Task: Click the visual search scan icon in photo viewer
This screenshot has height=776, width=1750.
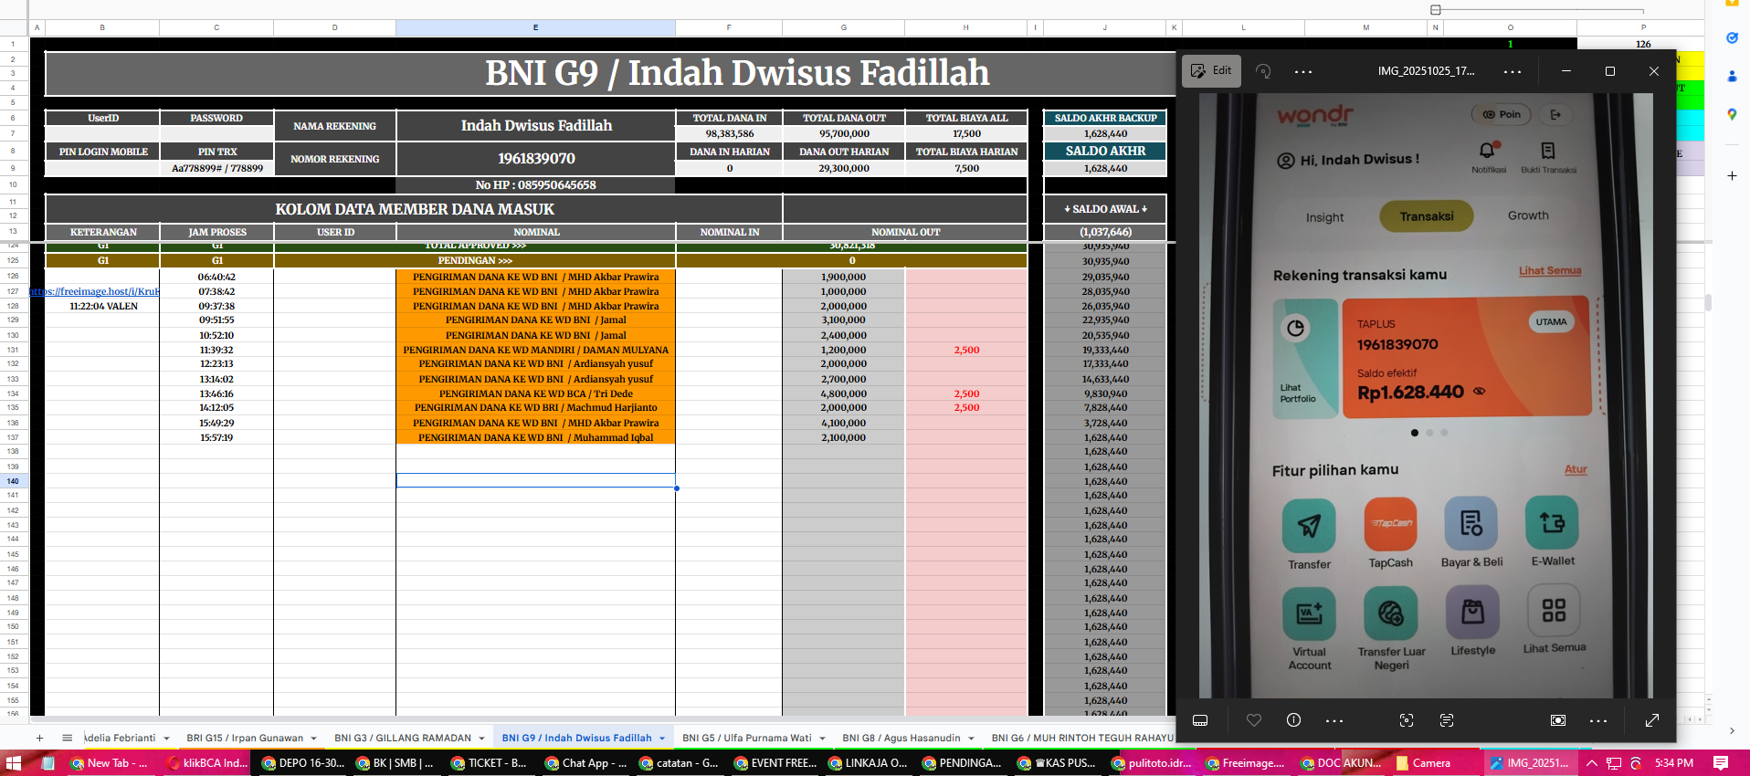Action: click(x=1407, y=720)
